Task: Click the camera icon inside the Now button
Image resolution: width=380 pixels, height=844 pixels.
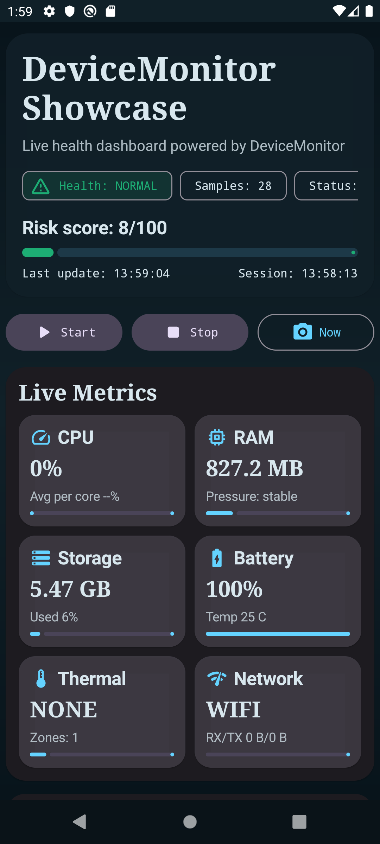Action: [x=302, y=332]
